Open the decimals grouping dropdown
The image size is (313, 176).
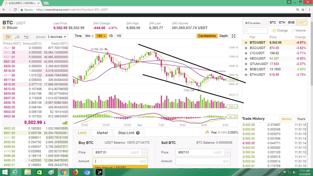(57, 37)
